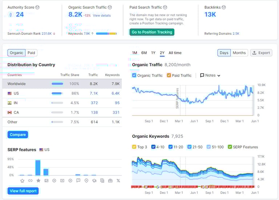This screenshot has width=279, height=200.
Task: Click the Paid Search Traffic info icon
Action: click(165, 7)
